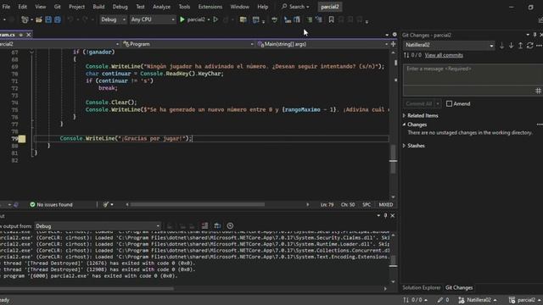Click parcial2 repository in status bar
The image size is (543, 305).
pyautogui.click(x=526, y=300)
